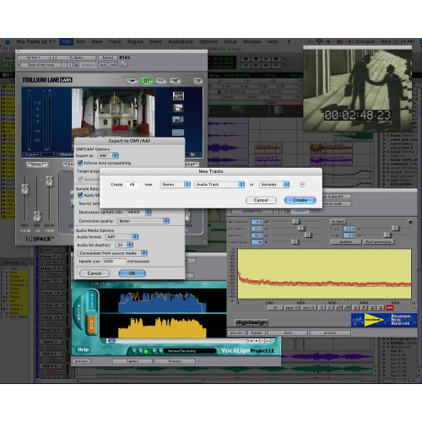The height and width of the screenshot is (422, 422).
Task: Click Go to End in the transport
Action: pyautogui.click(x=276, y=65)
